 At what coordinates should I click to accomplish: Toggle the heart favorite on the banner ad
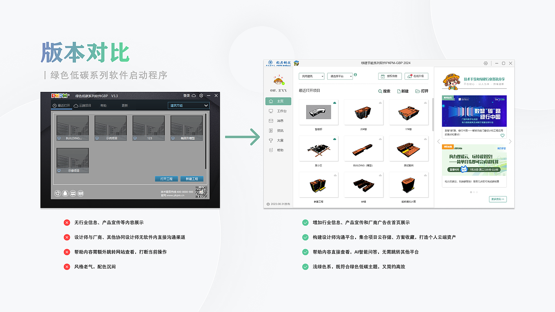502,135
